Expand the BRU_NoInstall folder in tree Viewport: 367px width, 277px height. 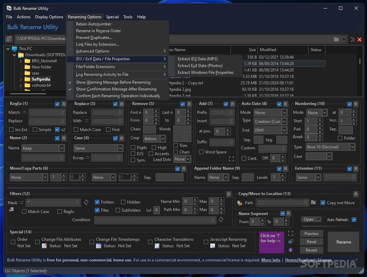coord(21,61)
